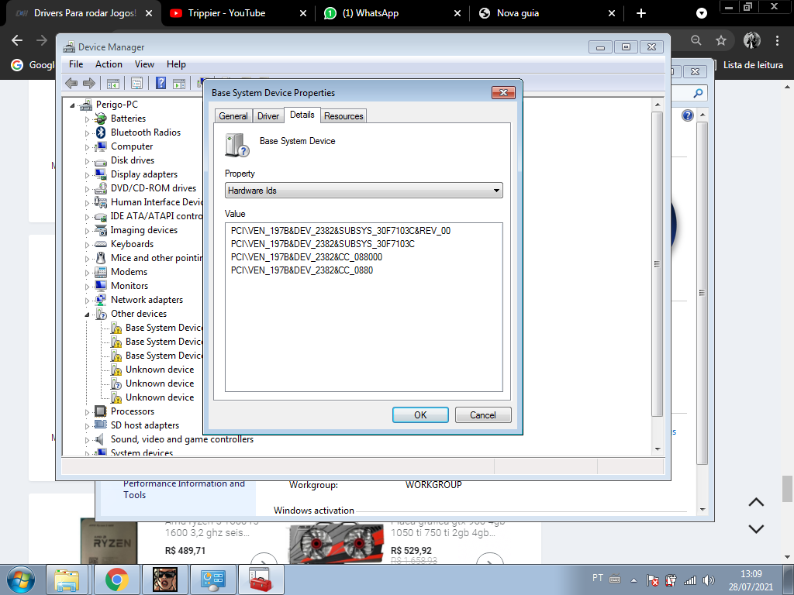Viewport: 794px width, 595px height.
Task: Click the network signal tray icon
Action: (x=689, y=580)
